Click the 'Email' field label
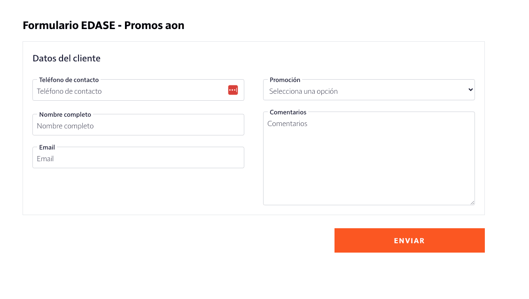Image resolution: width=529 pixels, height=299 pixels. point(47,147)
